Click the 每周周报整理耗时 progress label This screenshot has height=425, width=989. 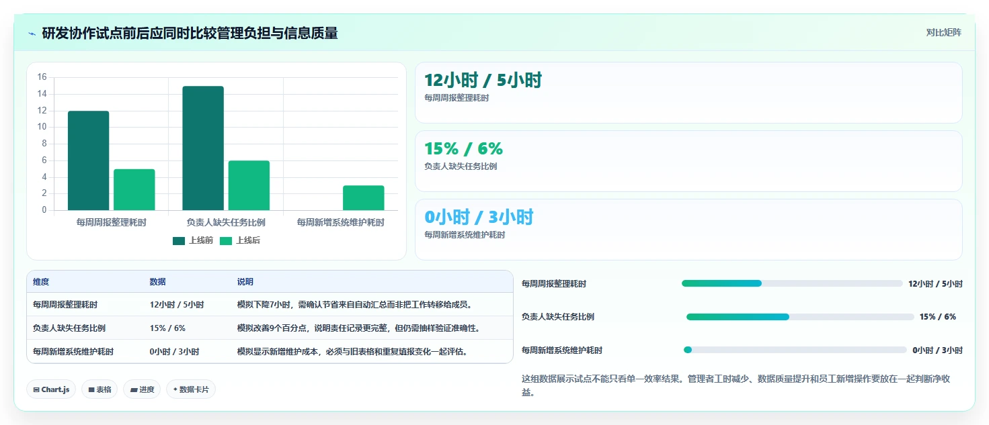pyautogui.click(x=554, y=284)
